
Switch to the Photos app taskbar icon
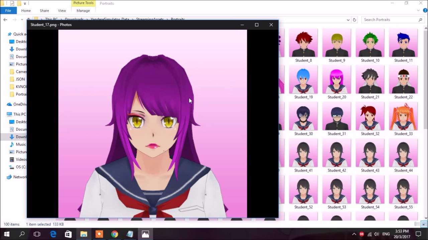(x=145, y=234)
